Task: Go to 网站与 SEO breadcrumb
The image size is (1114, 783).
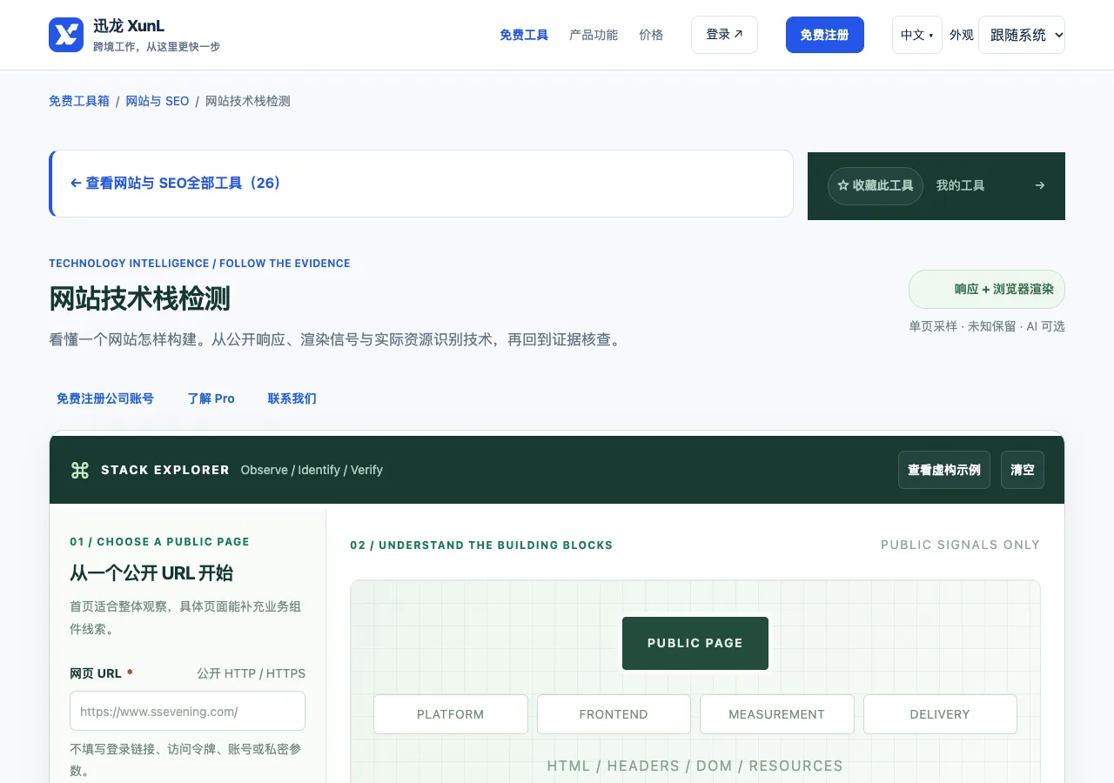Action: click(158, 101)
